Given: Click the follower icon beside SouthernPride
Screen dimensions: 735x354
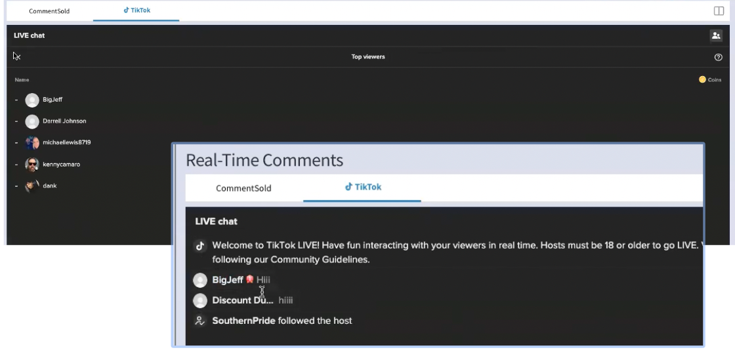Looking at the screenshot, I should 200,321.
